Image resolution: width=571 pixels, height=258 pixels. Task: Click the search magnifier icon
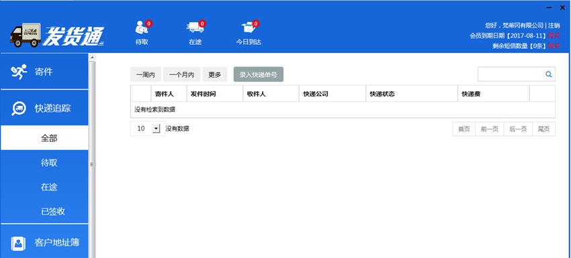tap(548, 74)
